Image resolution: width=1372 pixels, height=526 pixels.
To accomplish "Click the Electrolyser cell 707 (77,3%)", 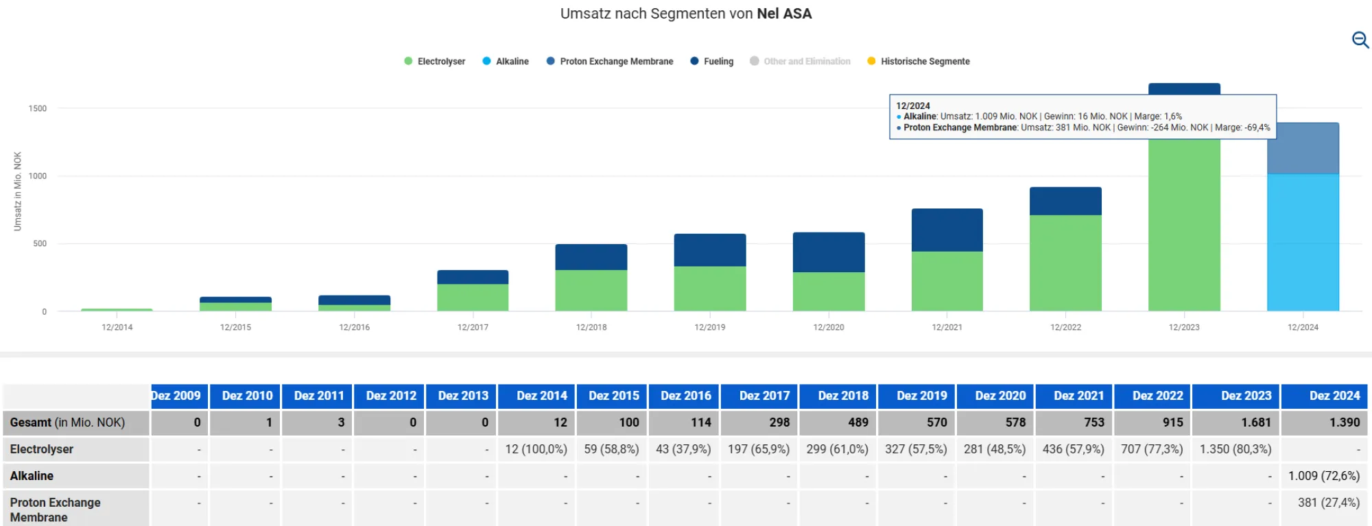I will click(1152, 449).
